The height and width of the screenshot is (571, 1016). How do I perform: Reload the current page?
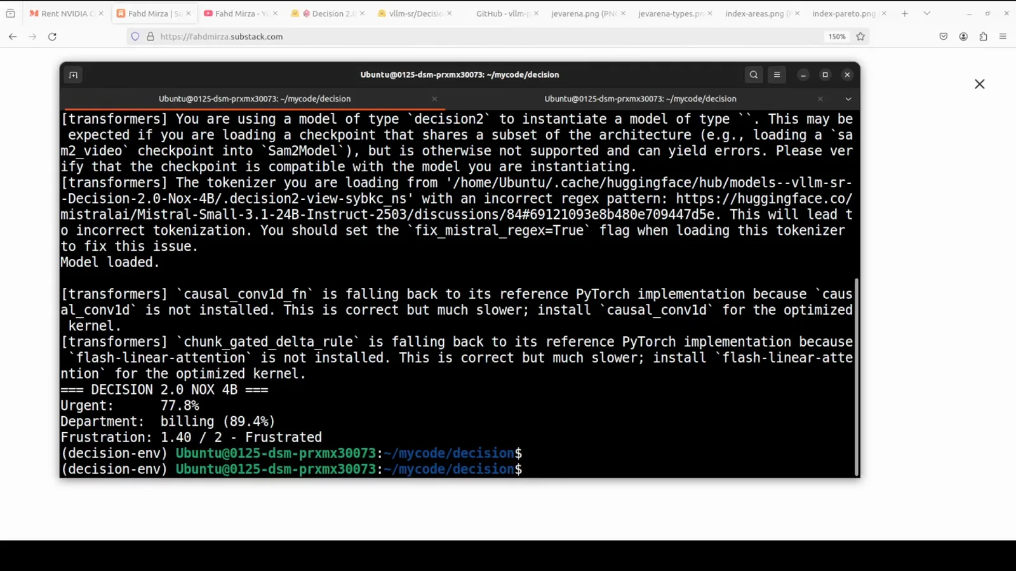click(x=53, y=37)
